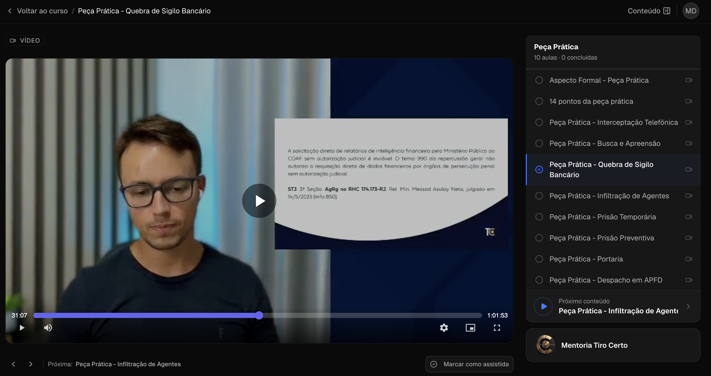The height and width of the screenshot is (376, 711).
Task: Open Mentoria Tiro Certo card
Action: click(x=613, y=345)
